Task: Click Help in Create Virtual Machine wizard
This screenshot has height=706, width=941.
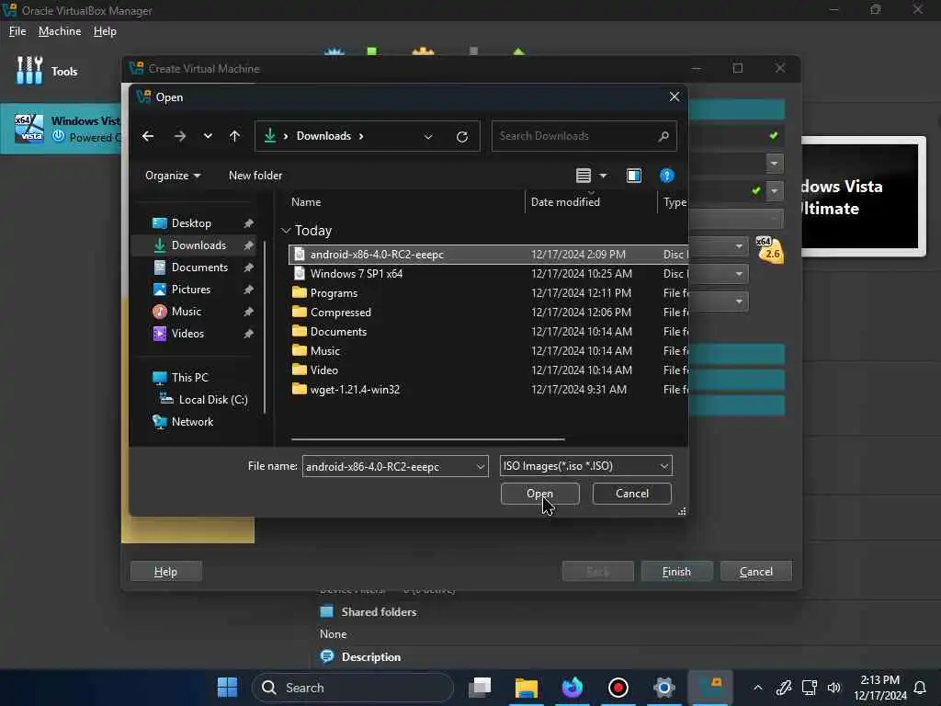Action: (165, 572)
